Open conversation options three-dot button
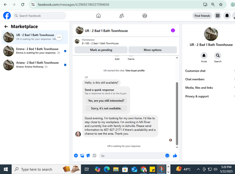 click(59, 37)
